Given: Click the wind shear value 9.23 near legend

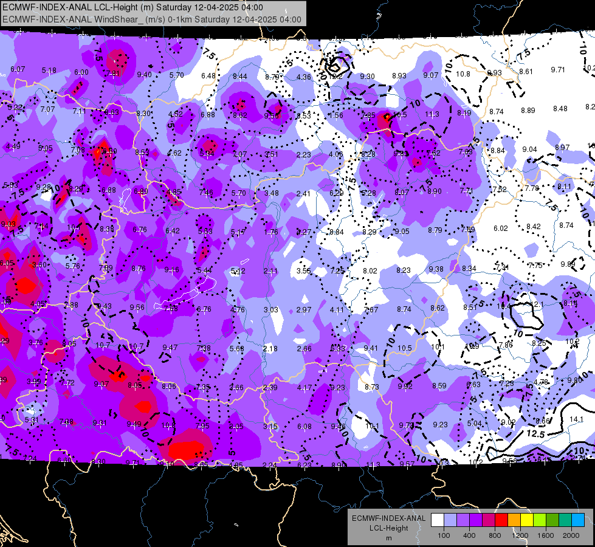Looking at the screenshot, I should tap(440, 425).
